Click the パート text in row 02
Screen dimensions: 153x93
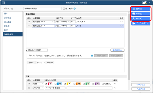coord(79,26)
